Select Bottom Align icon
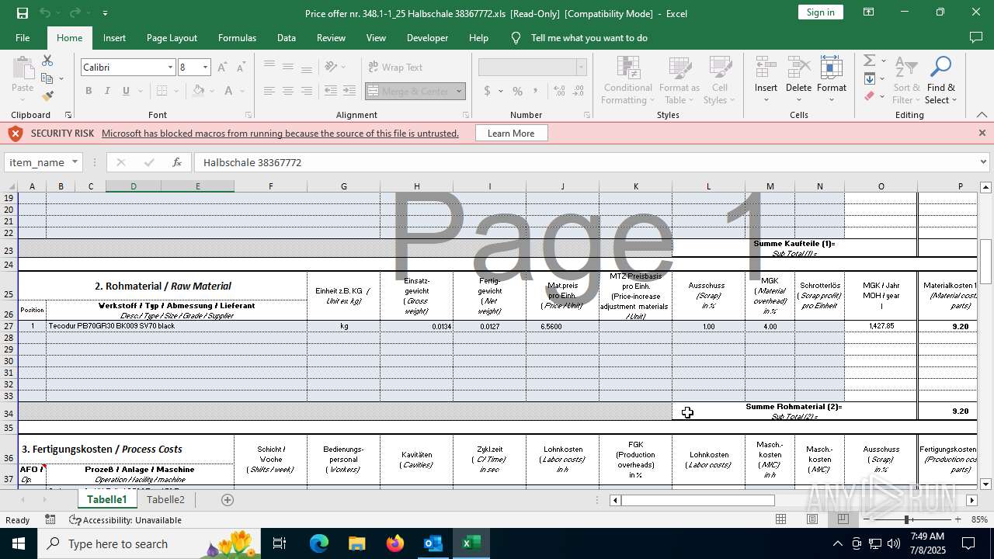Viewport: 994px width, 559px height. point(307,68)
